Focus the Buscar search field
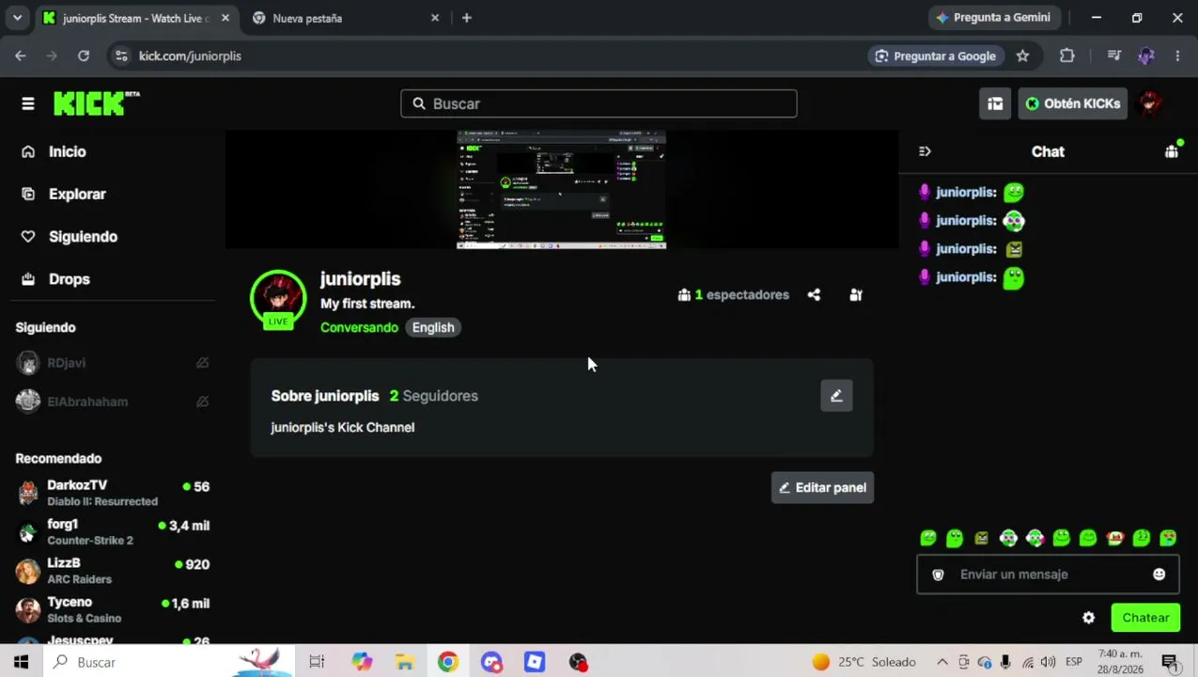This screenshot has width=1198, height=677. click(599, 103)
